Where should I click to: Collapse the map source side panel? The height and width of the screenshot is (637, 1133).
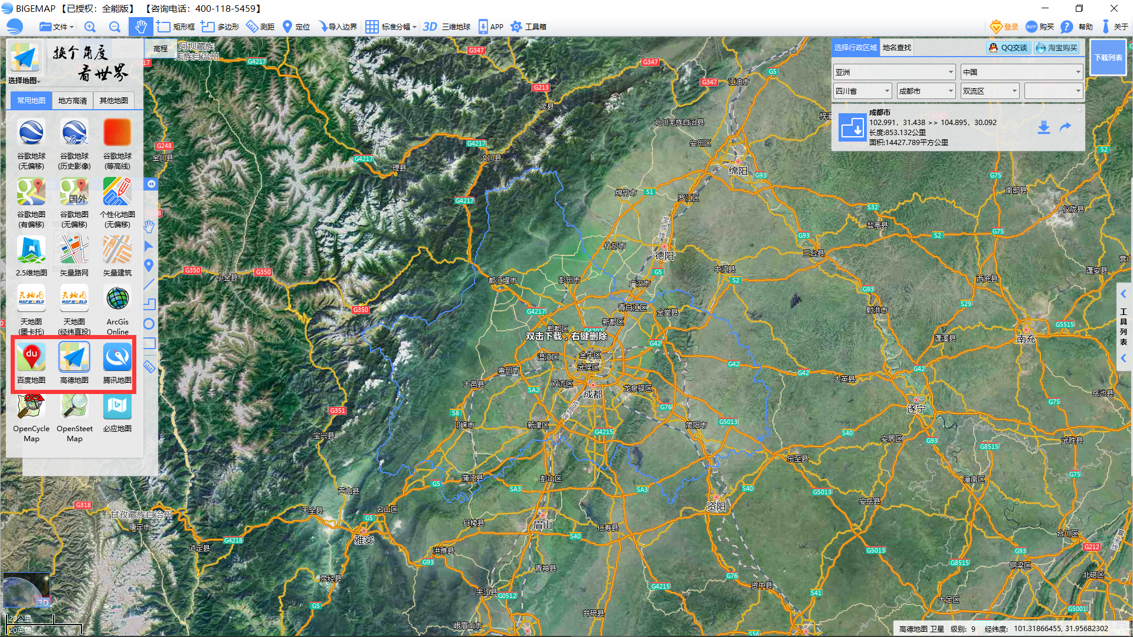[152, 184]
